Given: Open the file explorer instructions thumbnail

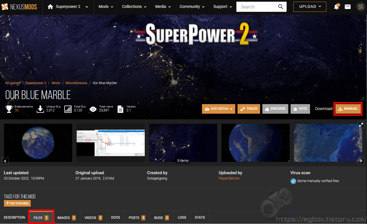Looking at the screenshot, I should point(111,143).
